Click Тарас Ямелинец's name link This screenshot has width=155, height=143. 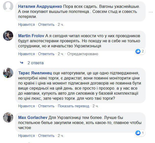click(35, 72)
